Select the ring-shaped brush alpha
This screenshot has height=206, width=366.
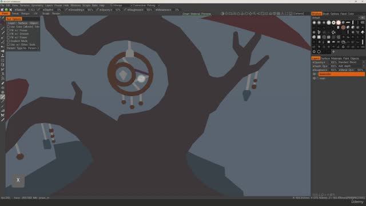[333, 23]
